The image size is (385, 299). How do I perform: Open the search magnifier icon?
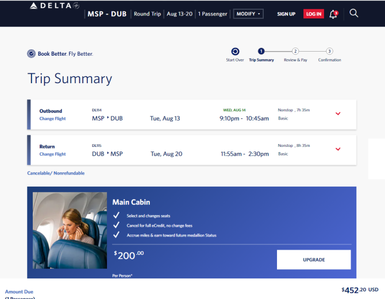[354, 13]
